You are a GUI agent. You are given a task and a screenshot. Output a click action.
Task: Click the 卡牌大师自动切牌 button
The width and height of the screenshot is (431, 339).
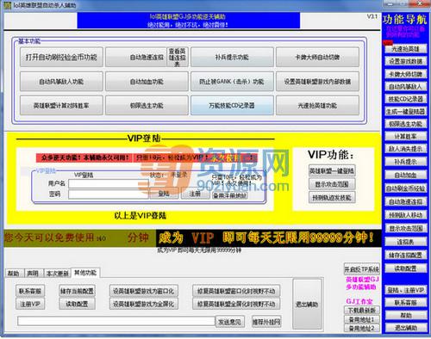coord(317,57)
